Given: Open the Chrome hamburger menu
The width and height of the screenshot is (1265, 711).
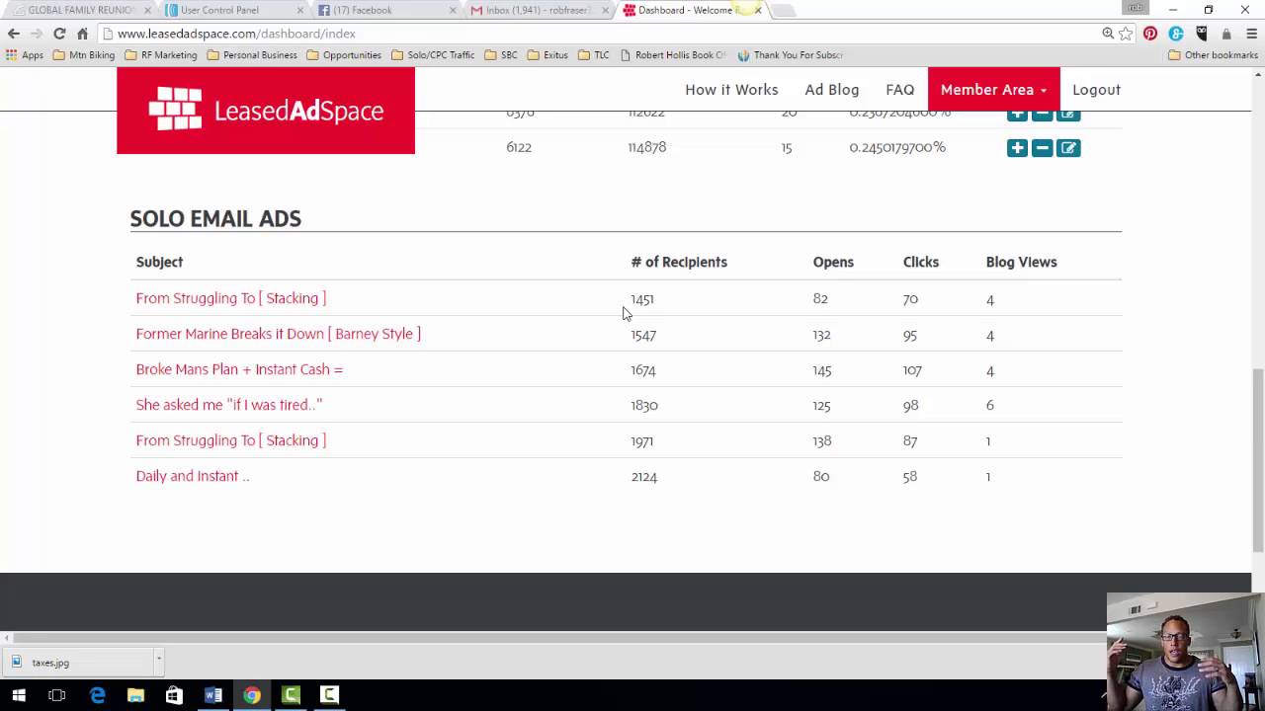Looking at the screenshot, I should coord(1250,34).
